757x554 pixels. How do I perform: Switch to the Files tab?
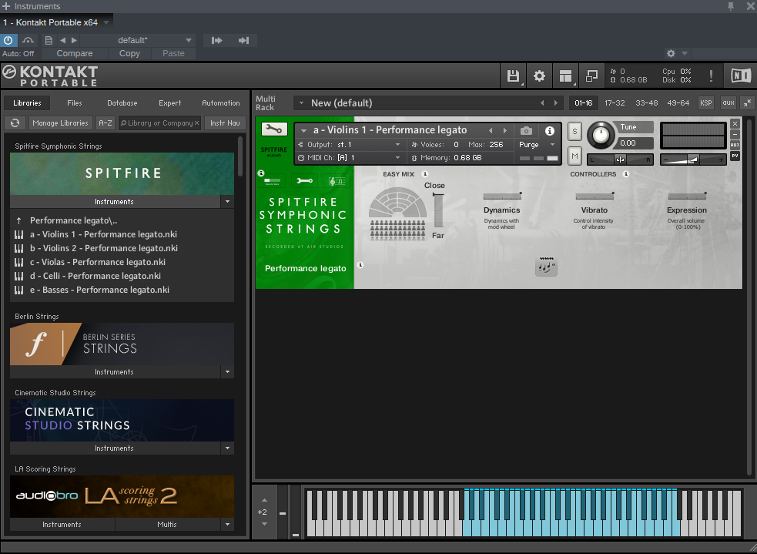[75, 103]
